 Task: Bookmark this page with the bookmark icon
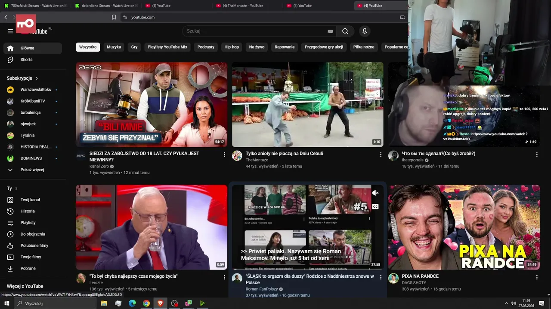tap(114, 17)
